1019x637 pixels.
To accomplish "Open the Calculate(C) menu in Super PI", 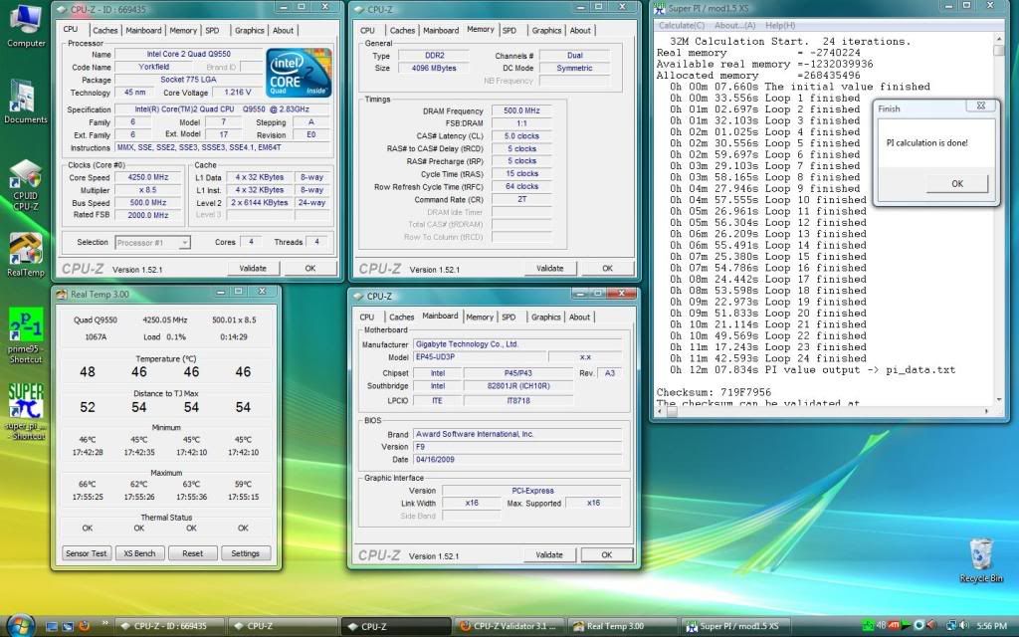I will [681, 25].
